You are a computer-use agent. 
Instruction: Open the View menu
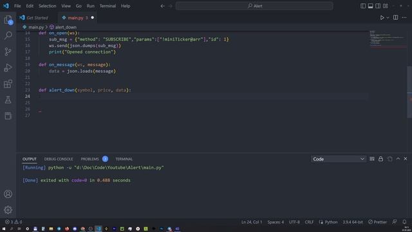pyautogui.click(x=66, y=6)
